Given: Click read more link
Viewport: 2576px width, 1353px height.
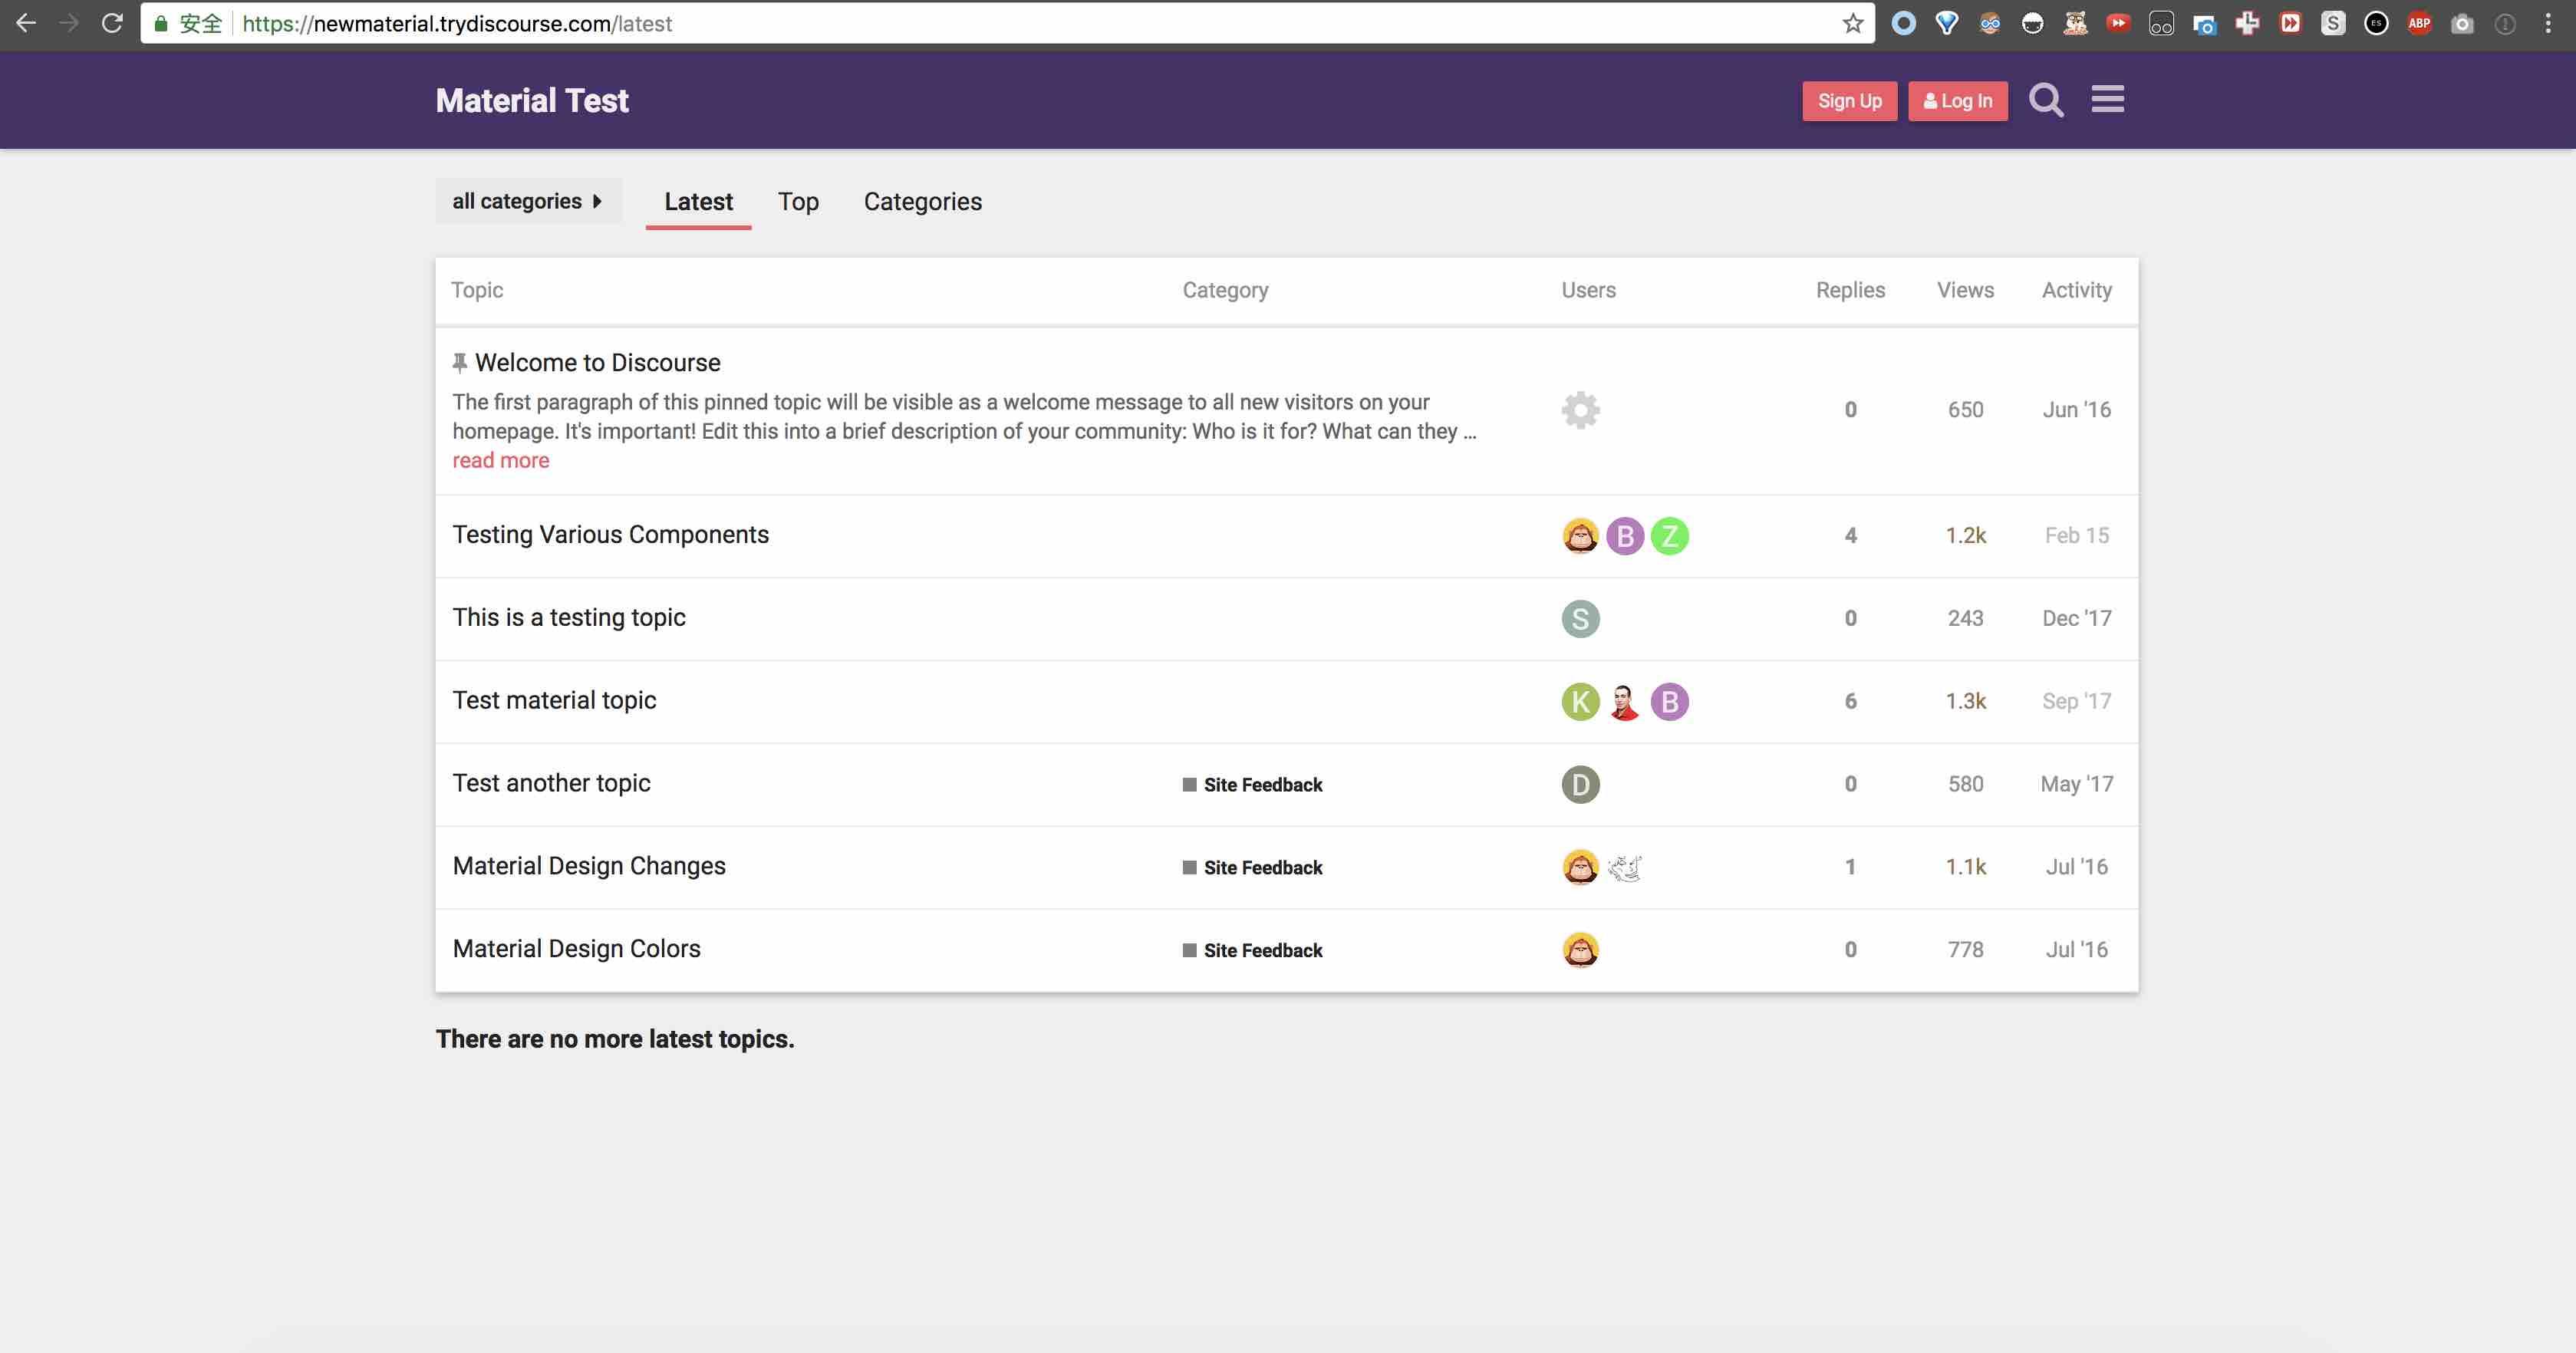Looking at the screenshot, I should pyautogui.click(x=500, y=461).
